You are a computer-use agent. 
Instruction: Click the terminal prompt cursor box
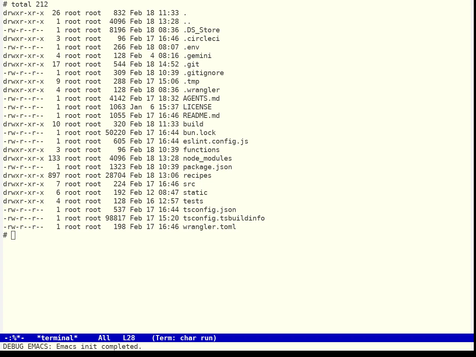pos(13,235)
